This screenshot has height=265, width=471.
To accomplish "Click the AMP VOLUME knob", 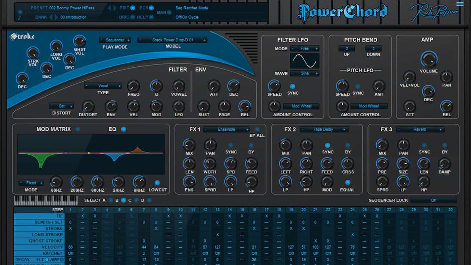I will pos(429,60).
